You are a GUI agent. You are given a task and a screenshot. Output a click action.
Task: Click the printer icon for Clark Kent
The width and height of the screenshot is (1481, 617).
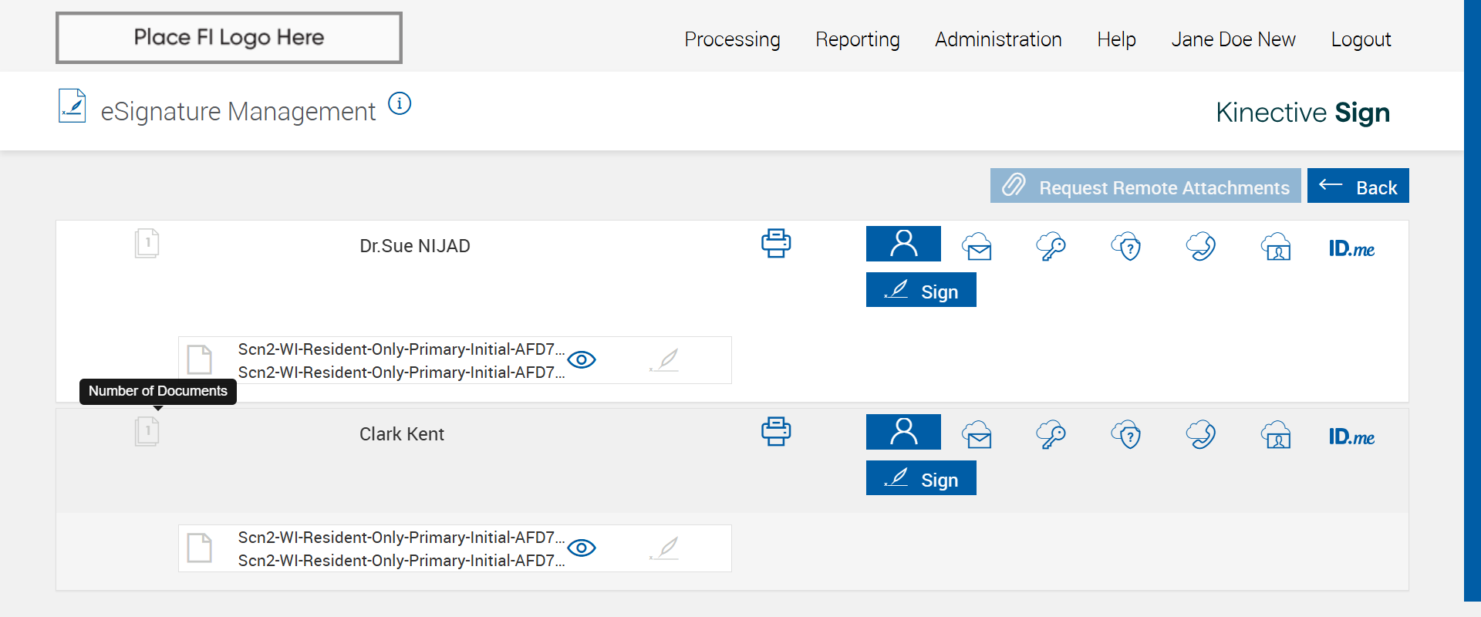pos(776,432)
